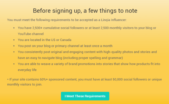The width and height of the screenshot is (169, 104).
Task: Select the bullet dot before 'You post on your blog'
Action: tap(14, 46)
